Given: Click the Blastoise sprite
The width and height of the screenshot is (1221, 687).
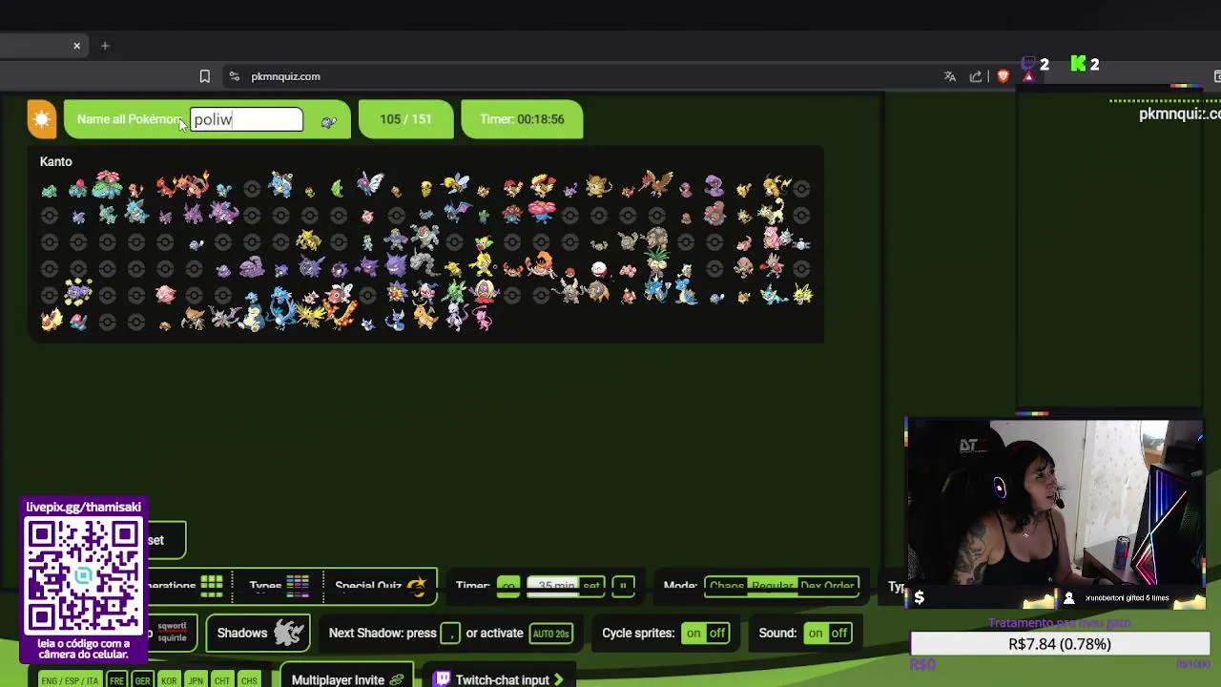Looking at the screenshot, I should click(x=280, y=185).
